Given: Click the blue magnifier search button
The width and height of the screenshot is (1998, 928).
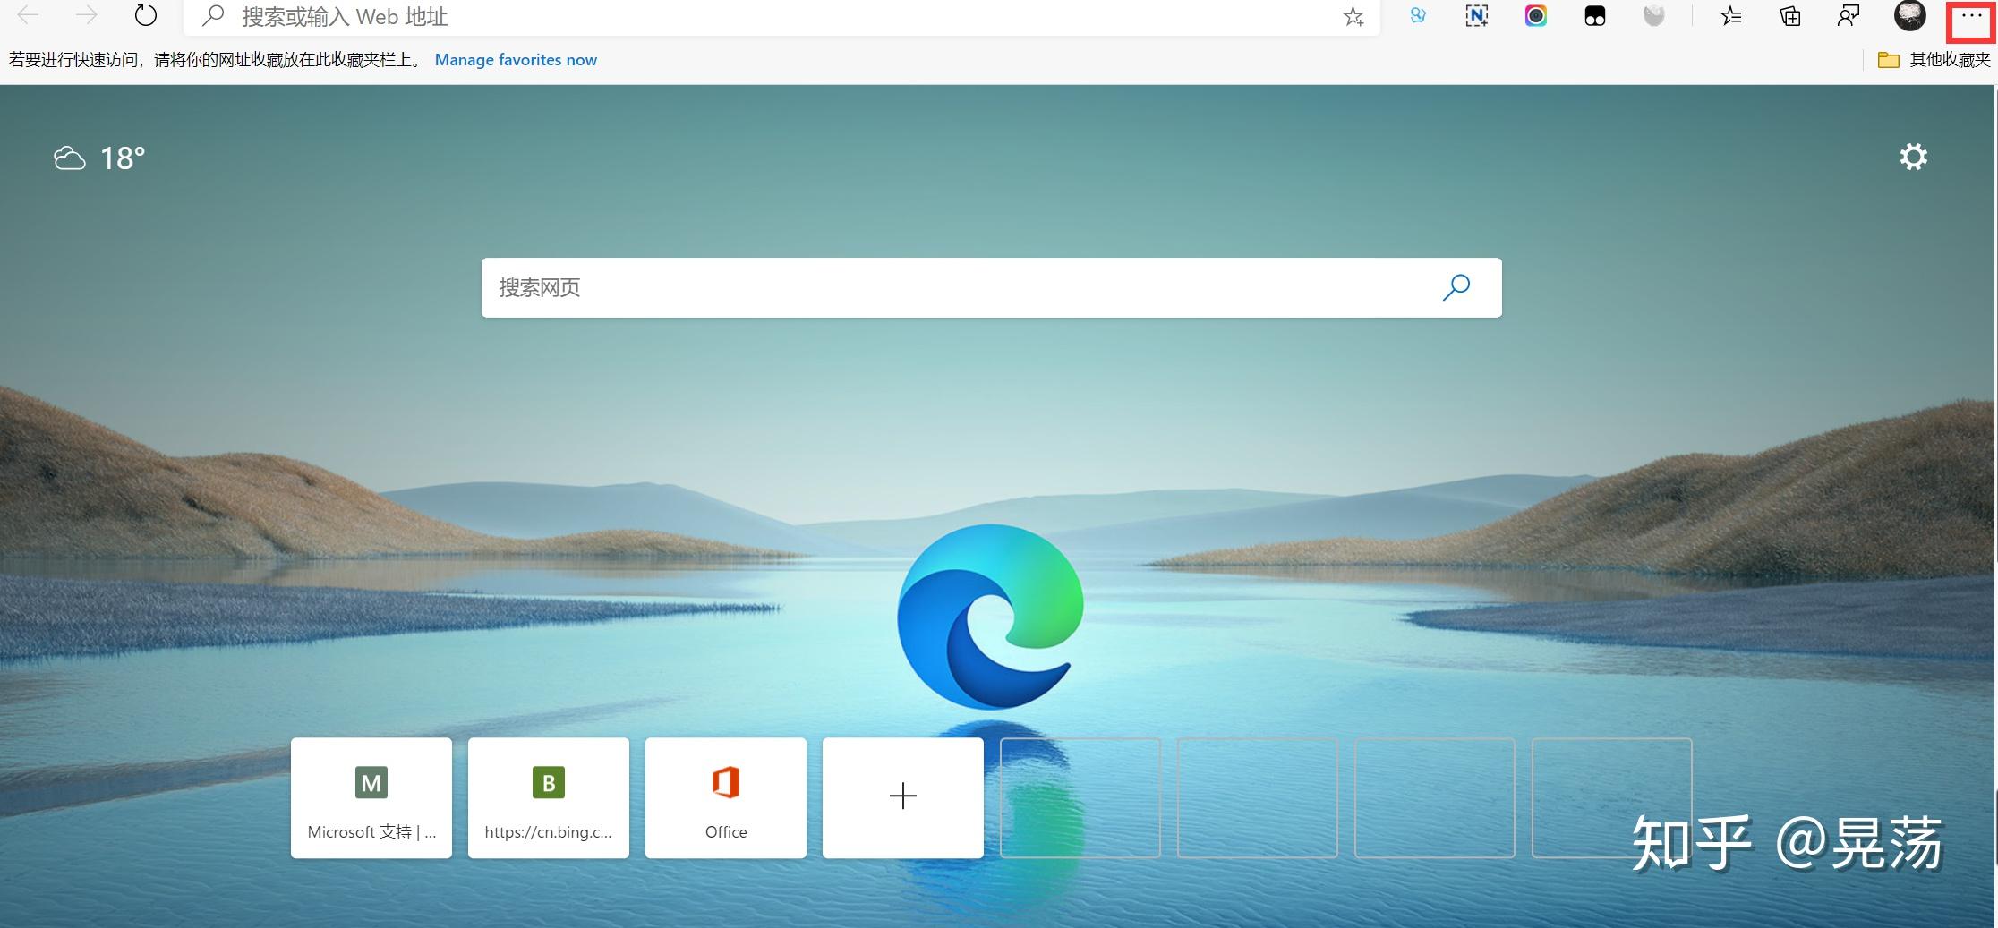Looking at the screenshot, I should pyautogui.click(x=1456, y=287).
